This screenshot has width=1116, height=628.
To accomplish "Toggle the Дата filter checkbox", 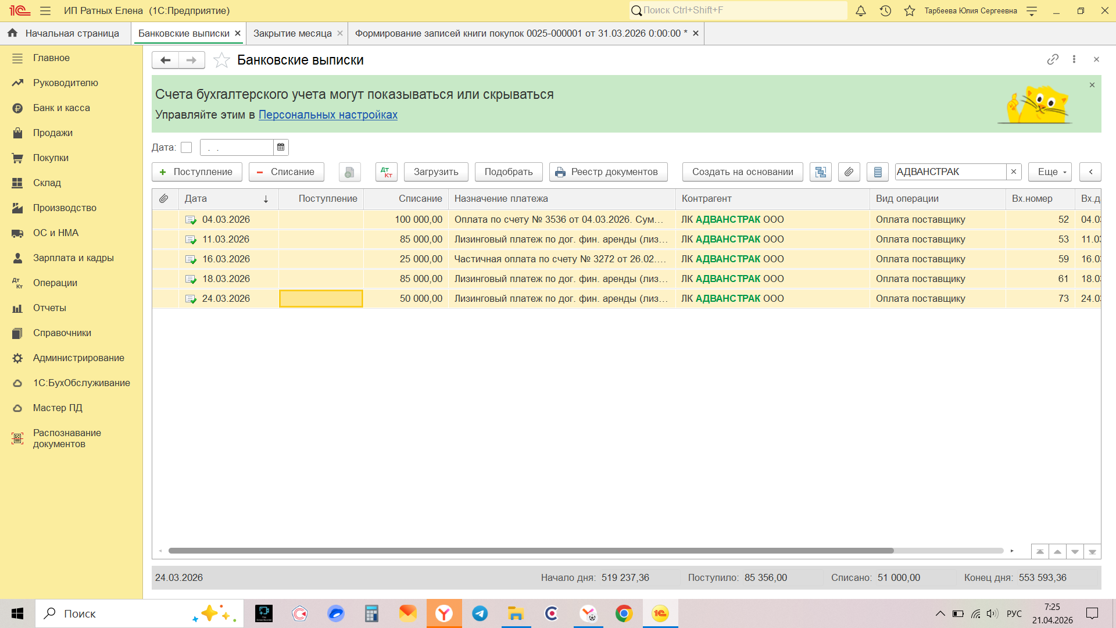I will (186, 148).
